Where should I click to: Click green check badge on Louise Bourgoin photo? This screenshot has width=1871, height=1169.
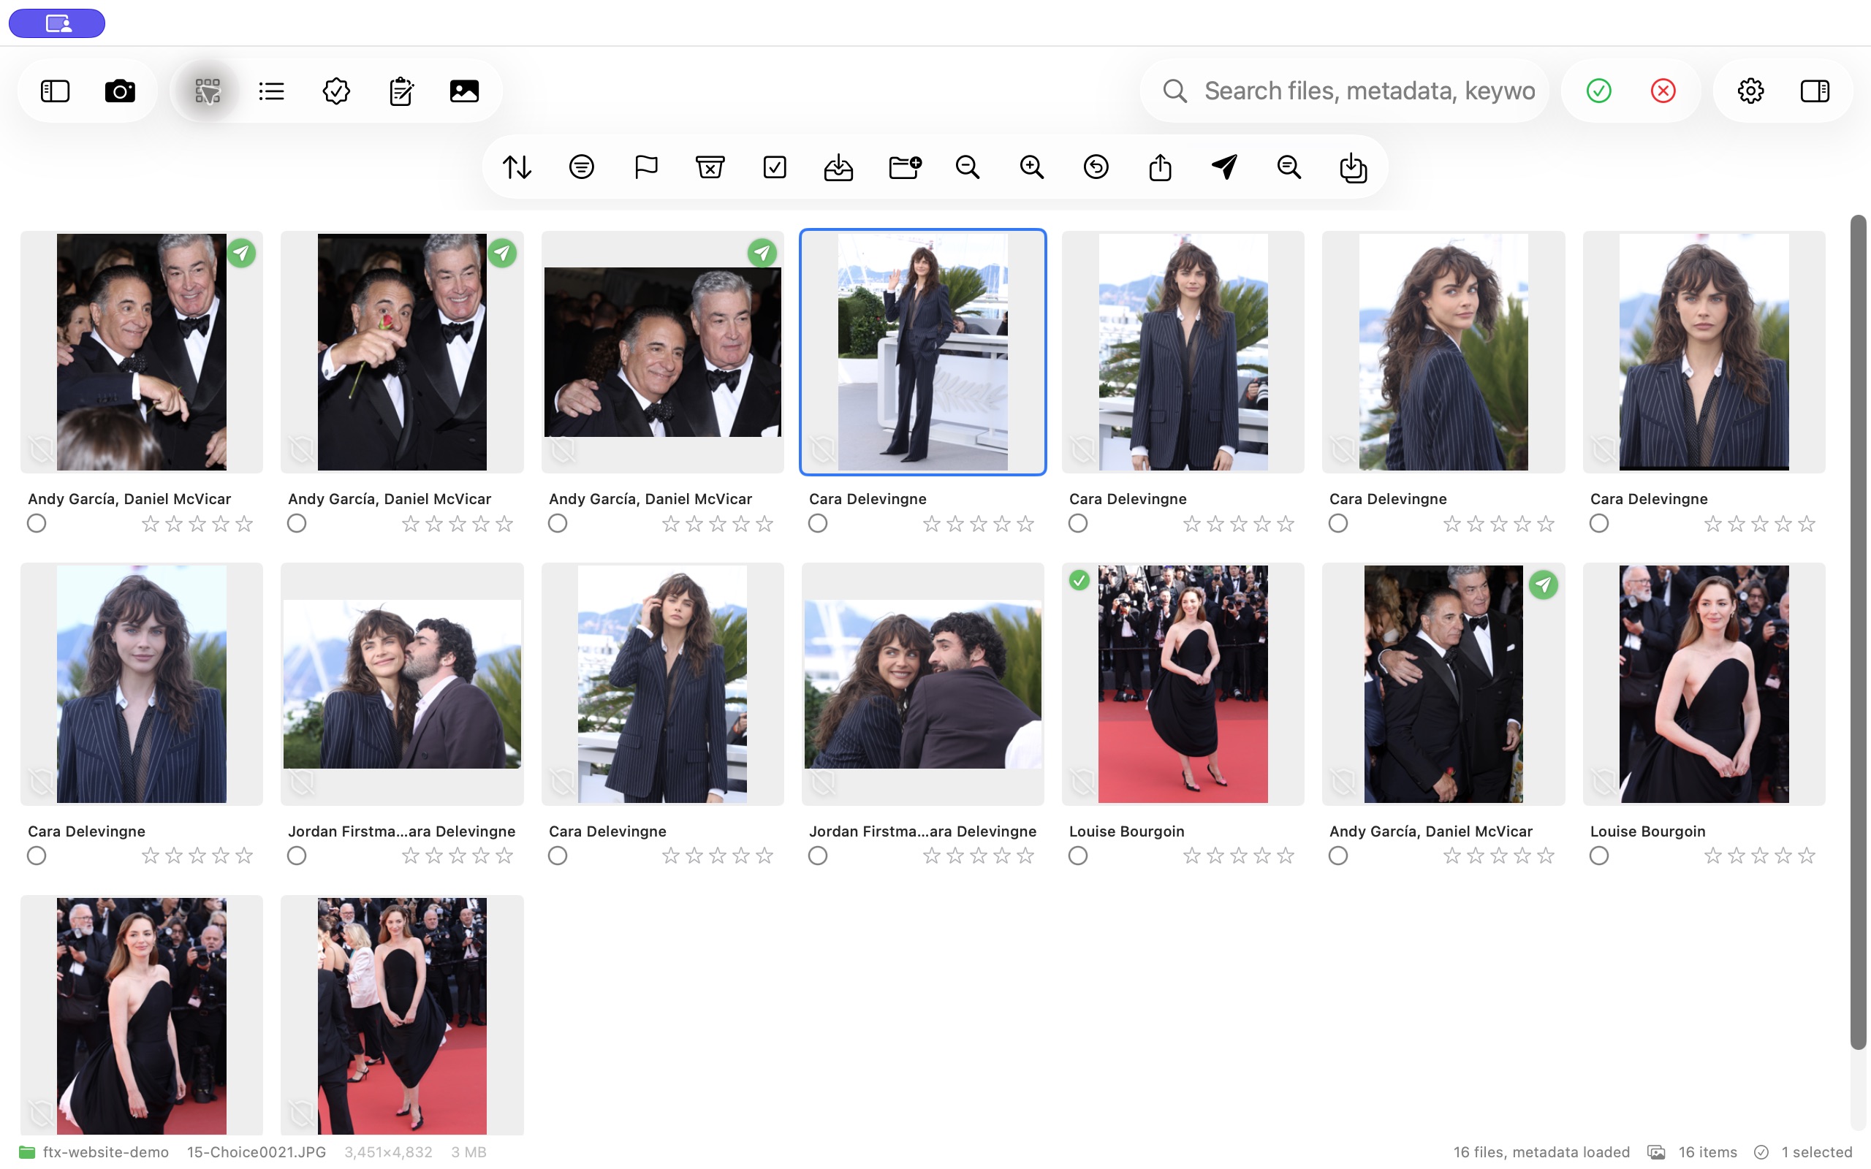pos(1079,580)
